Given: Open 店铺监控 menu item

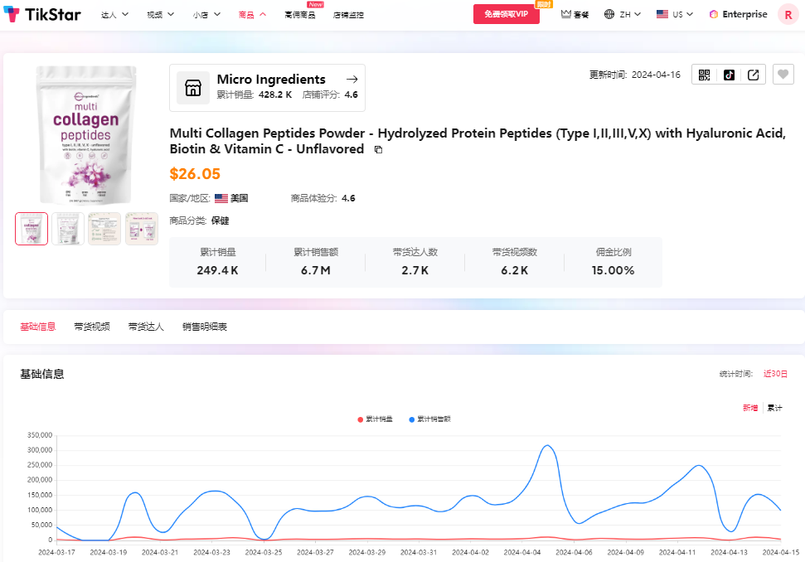Looking at the screenshot, I should point(348,15).
